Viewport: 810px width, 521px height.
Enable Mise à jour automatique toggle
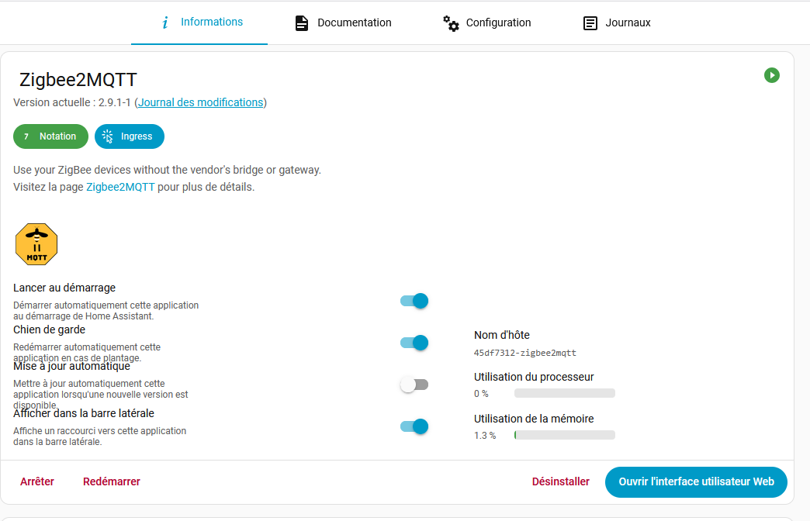pos(414,385)
